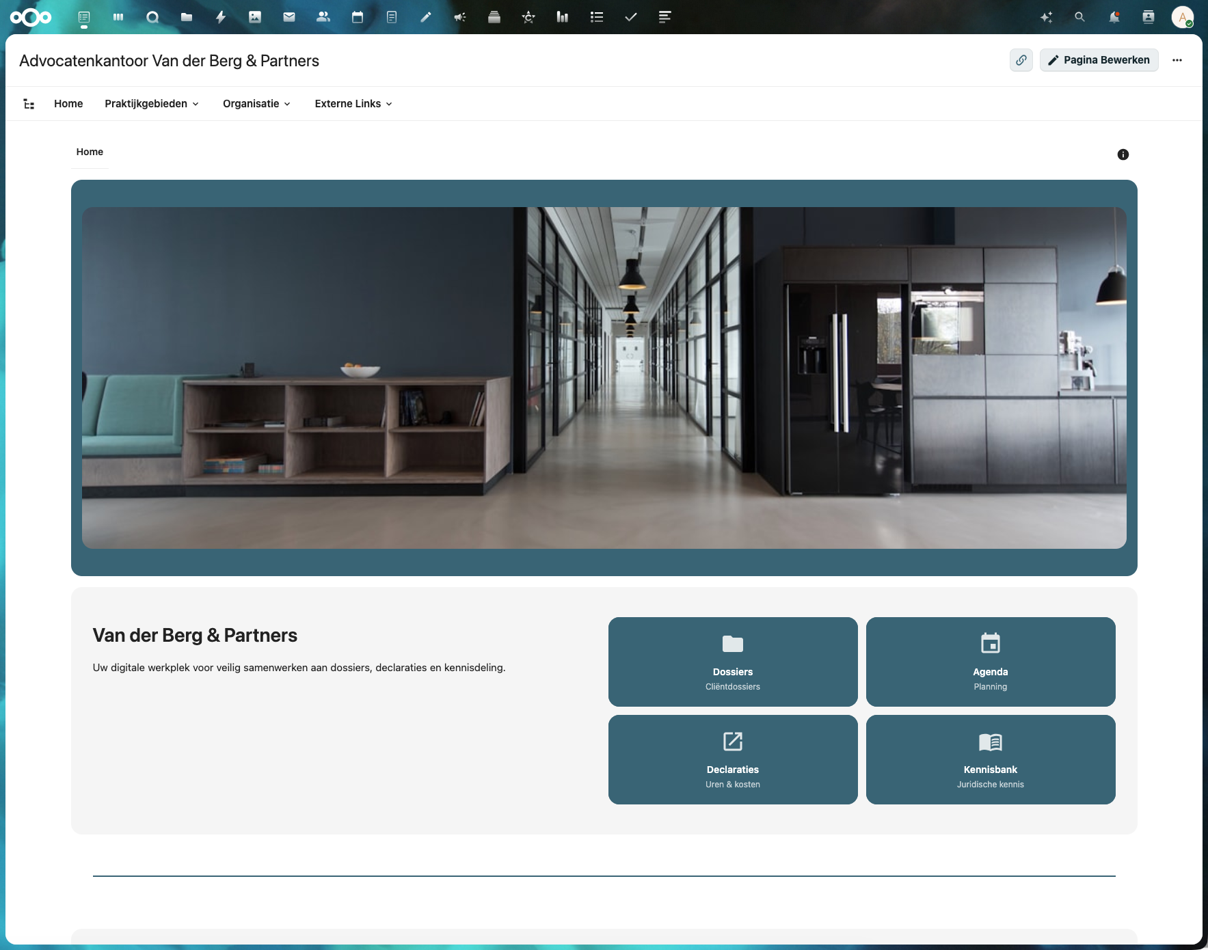Click the Pagina Bewerken button

coord(1099,60)
